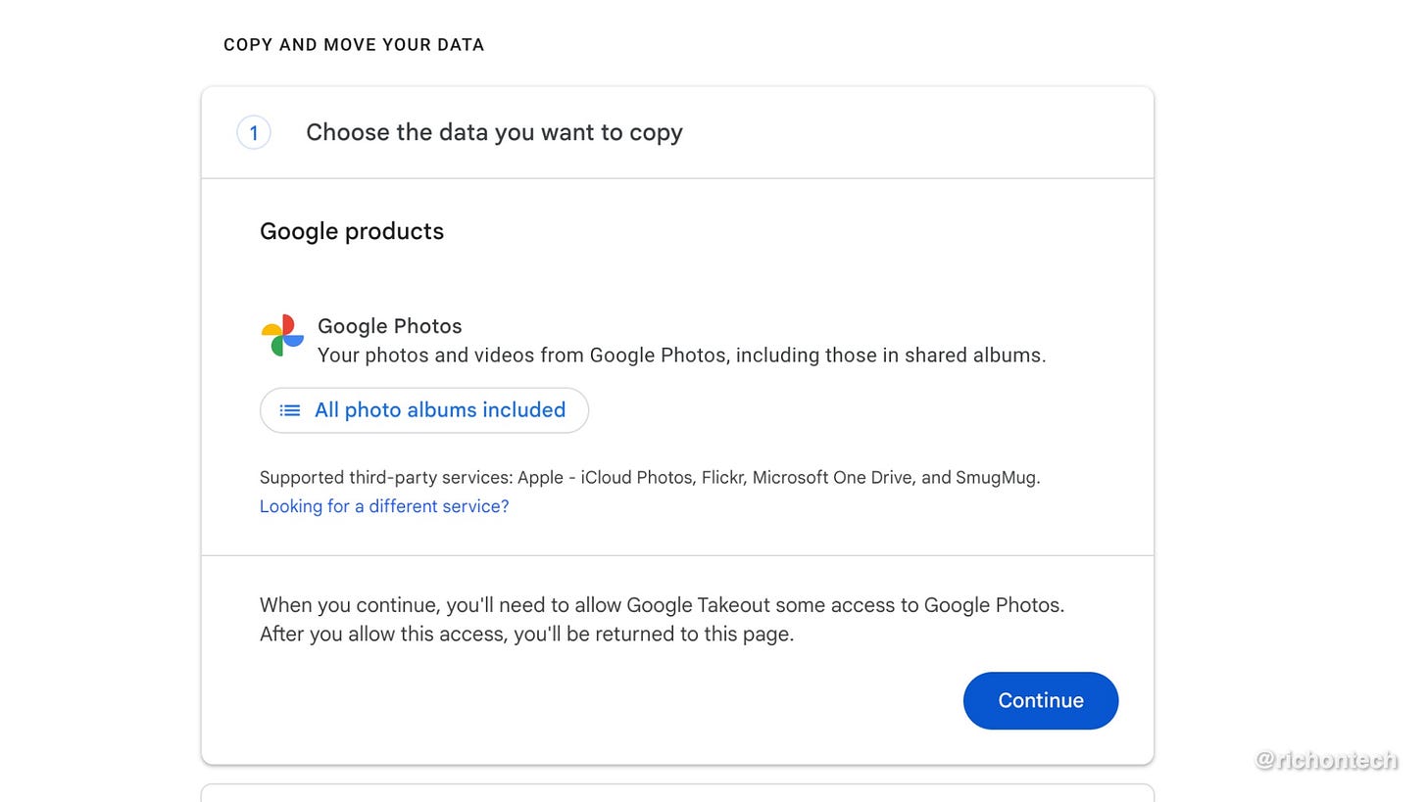Viewport: 1427px width, 802px height.
Task: Click the Google Photos pinwheel icon
Action: tap(282, 336)
